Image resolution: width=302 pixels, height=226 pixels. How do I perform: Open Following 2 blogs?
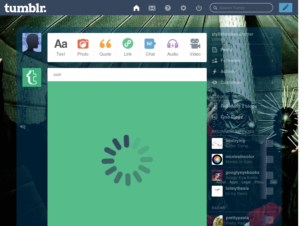click(x=242, y=106)
